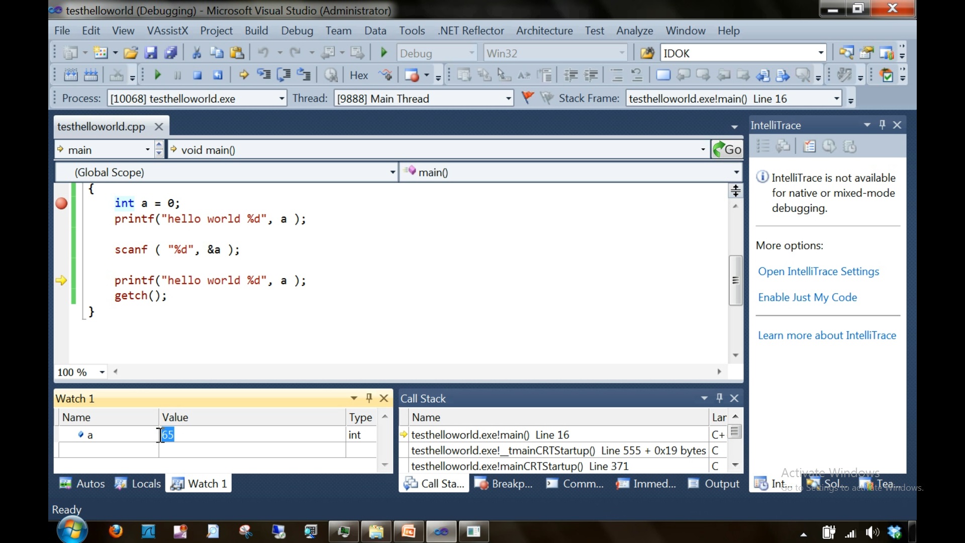Click Open IntelliTrace Settings link

tap(819, 271)
